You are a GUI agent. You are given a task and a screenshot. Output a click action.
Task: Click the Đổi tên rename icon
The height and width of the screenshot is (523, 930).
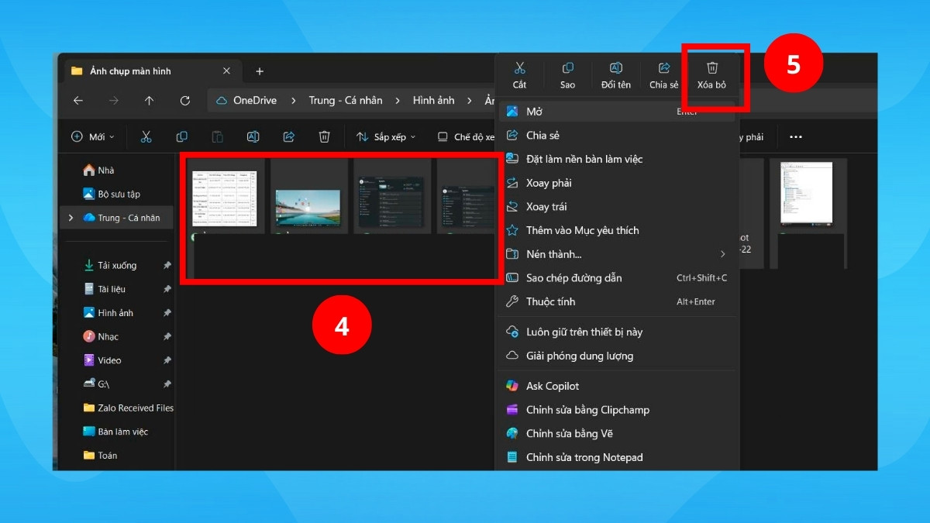(615, 69)
